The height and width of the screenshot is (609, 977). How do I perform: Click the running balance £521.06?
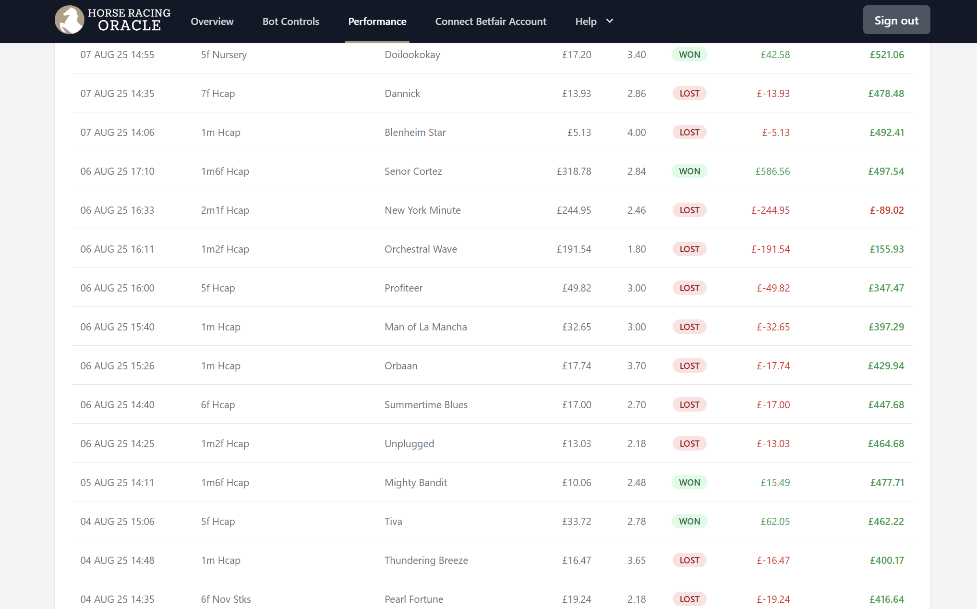(886, 54)
